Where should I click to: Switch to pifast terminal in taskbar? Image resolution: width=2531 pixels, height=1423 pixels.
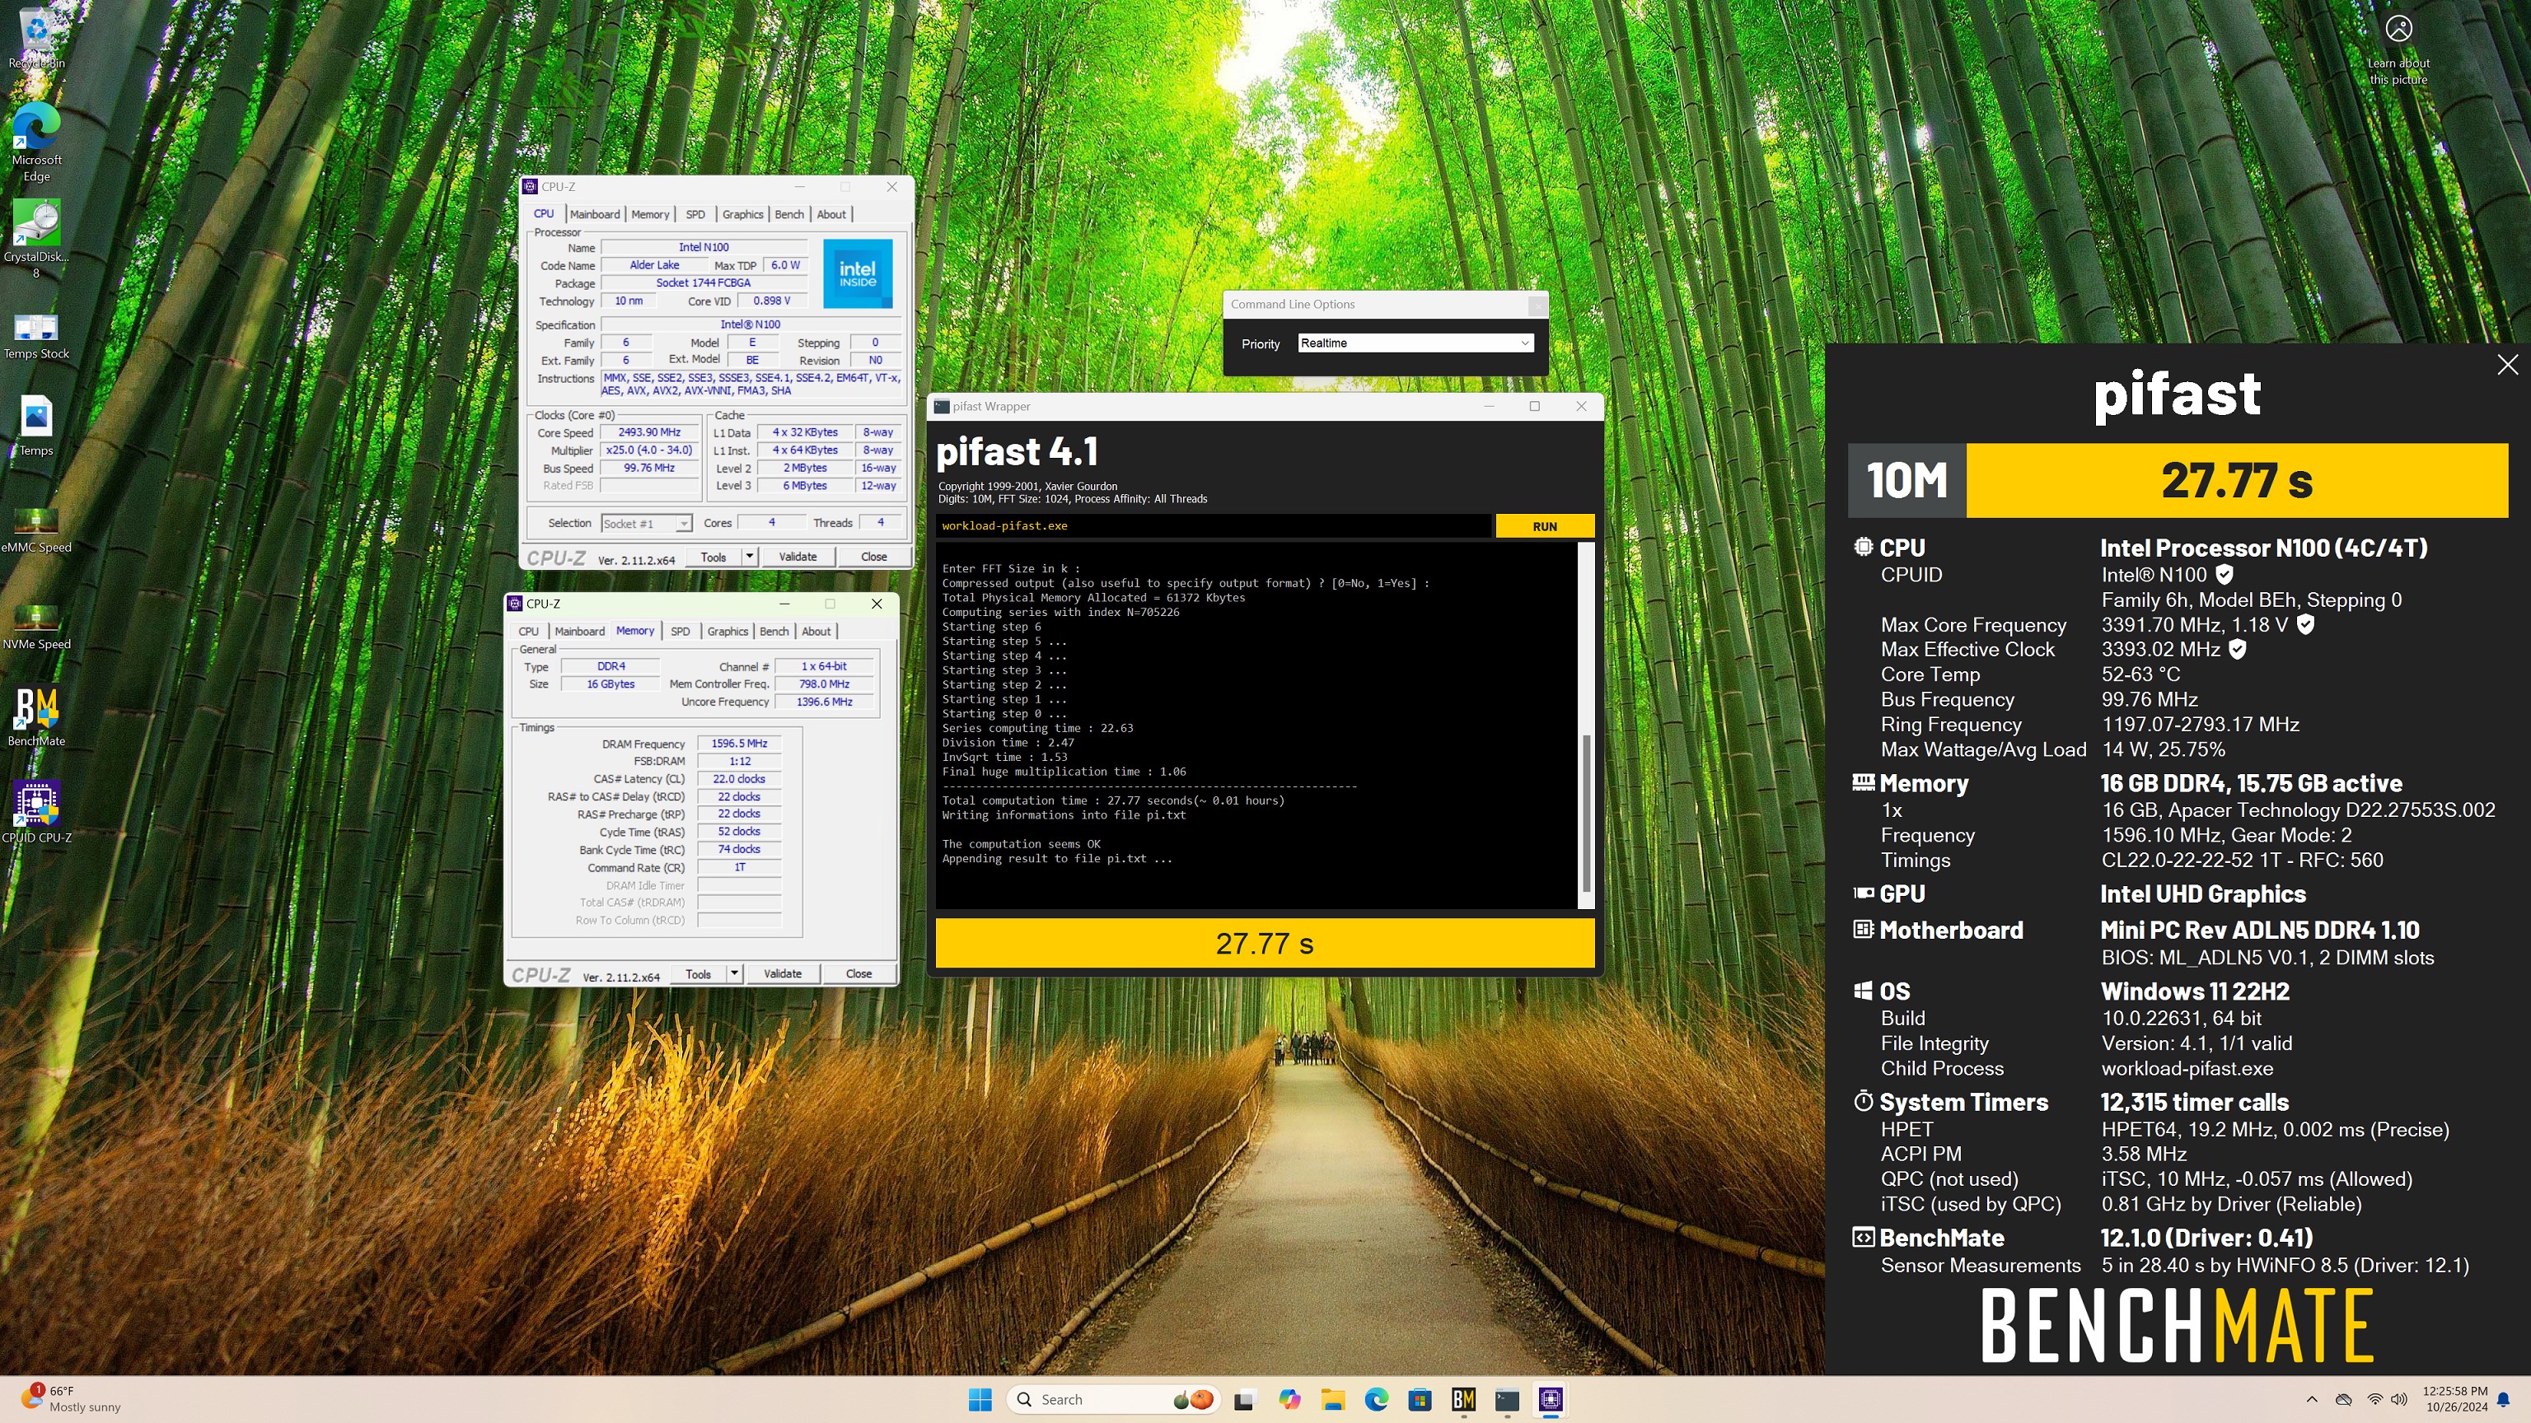1507,1399
